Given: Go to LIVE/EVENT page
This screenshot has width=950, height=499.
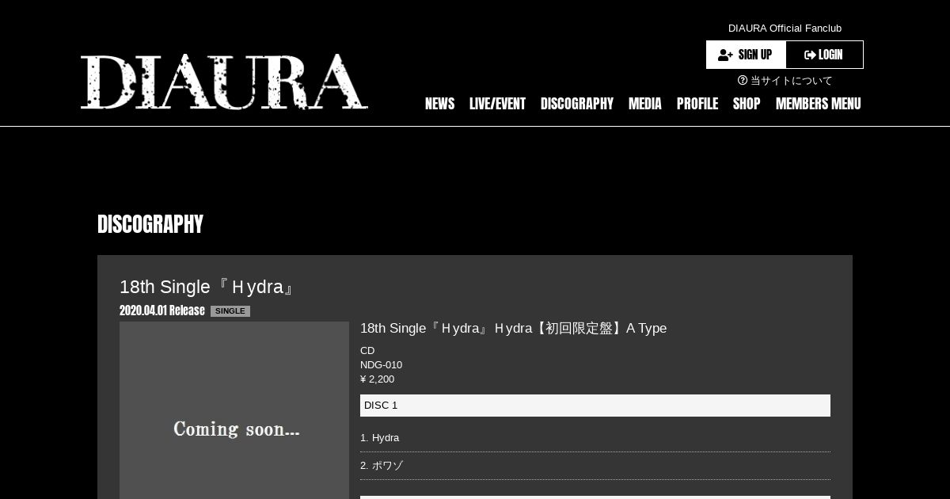Looking at the screenshot, I should coord(497,104).
